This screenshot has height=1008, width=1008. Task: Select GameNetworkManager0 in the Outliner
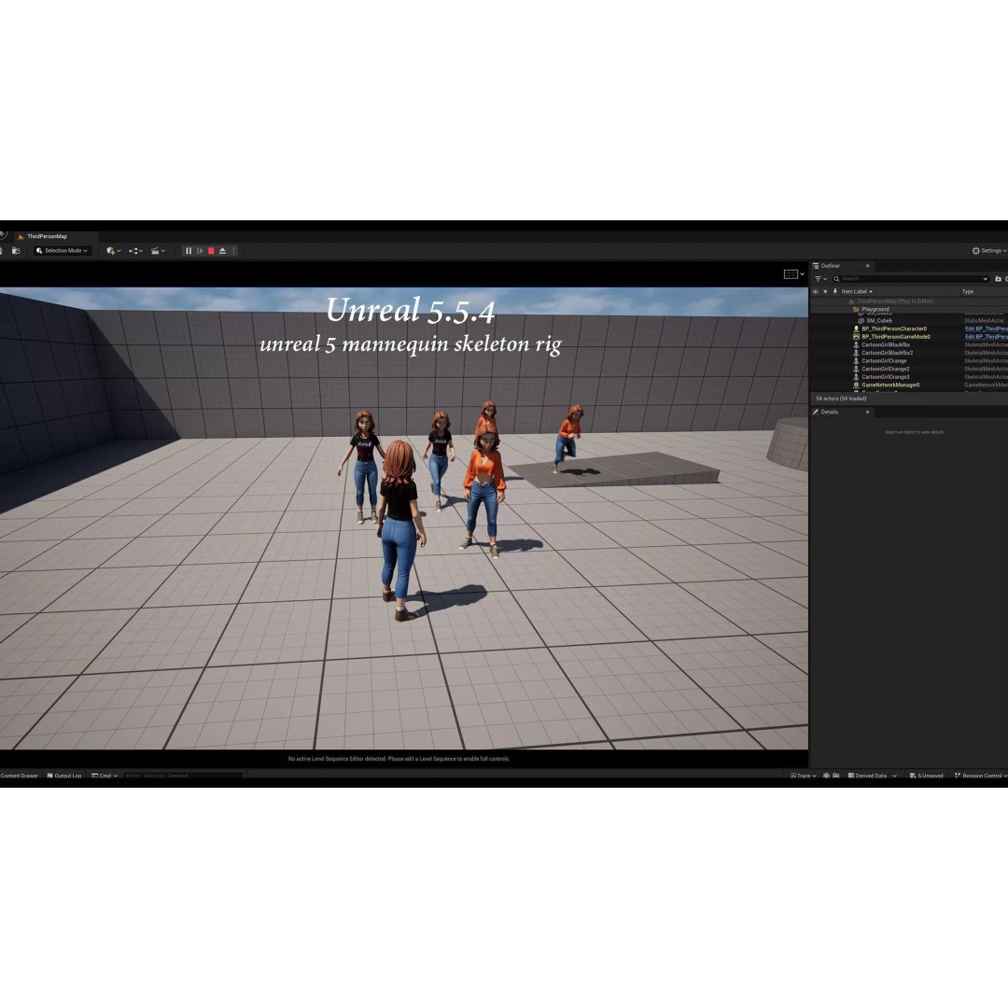tap(890, 385)
